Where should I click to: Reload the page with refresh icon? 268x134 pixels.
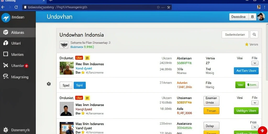point(16,7)
